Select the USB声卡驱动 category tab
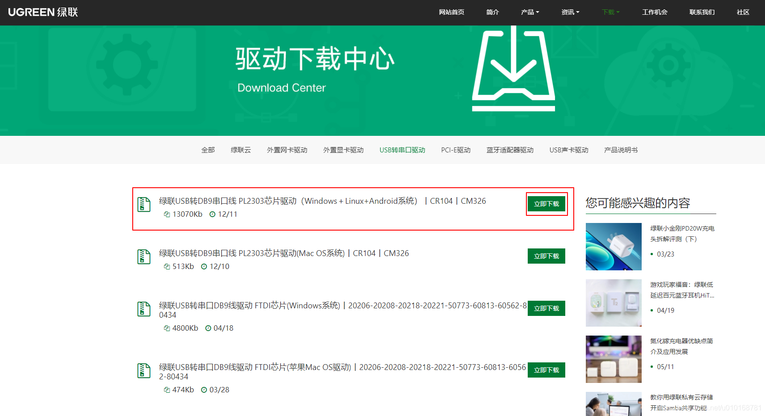Viewport: 765px width, 416px height. coord(569,150)
